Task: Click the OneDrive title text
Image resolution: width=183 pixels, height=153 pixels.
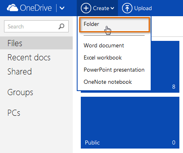Action: point(36,8)
